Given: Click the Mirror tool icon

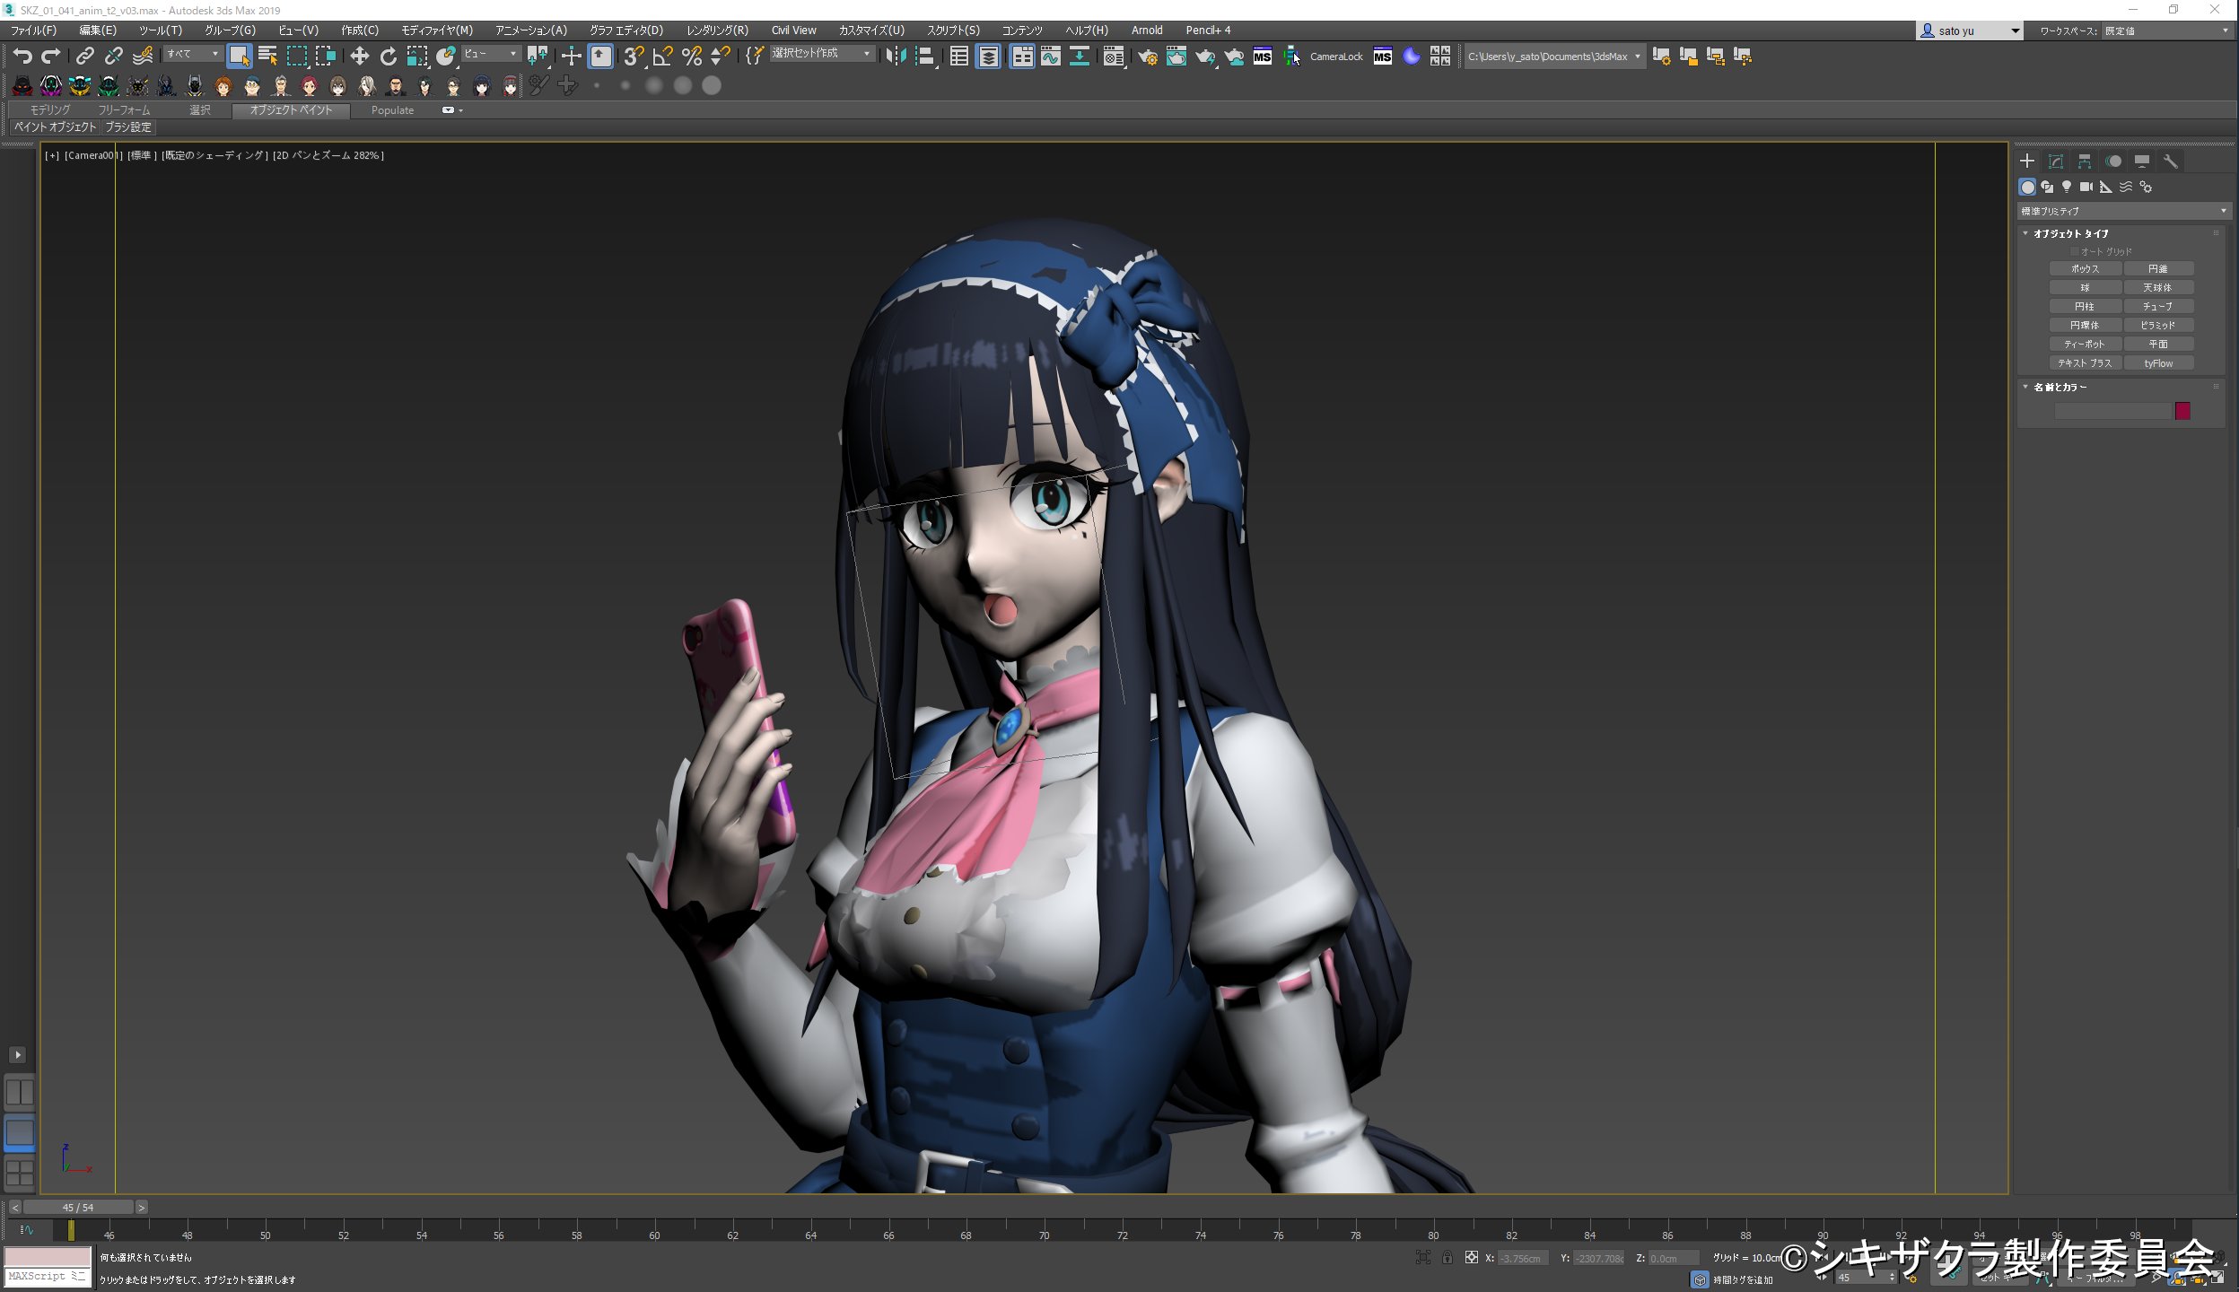Looking at the screenshot, I should (x=895, y=57).
